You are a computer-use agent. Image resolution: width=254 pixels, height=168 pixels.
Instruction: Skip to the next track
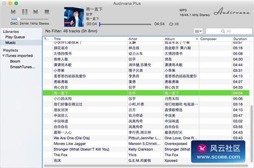pos(36,12)
